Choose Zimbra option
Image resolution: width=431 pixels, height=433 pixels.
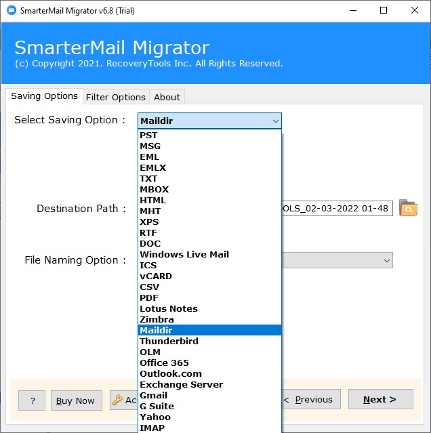(209, 319)
